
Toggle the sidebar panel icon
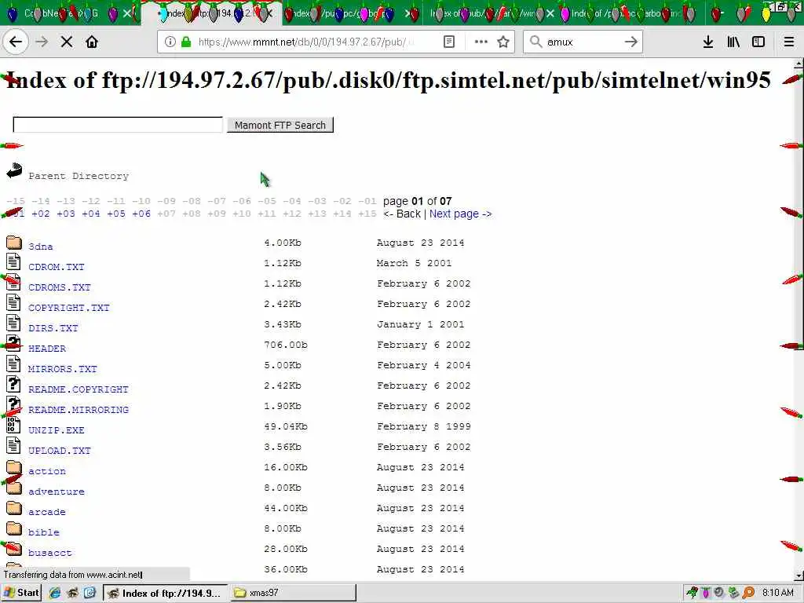click(x=758, y=42)
